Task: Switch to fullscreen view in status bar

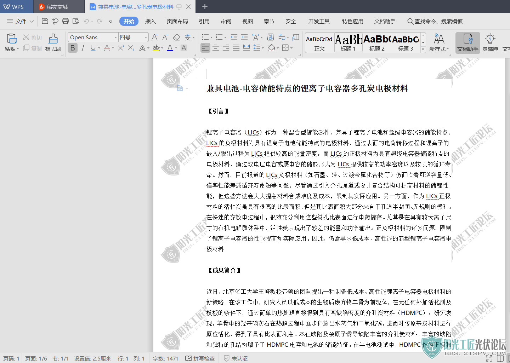Action: click(489, 358)
